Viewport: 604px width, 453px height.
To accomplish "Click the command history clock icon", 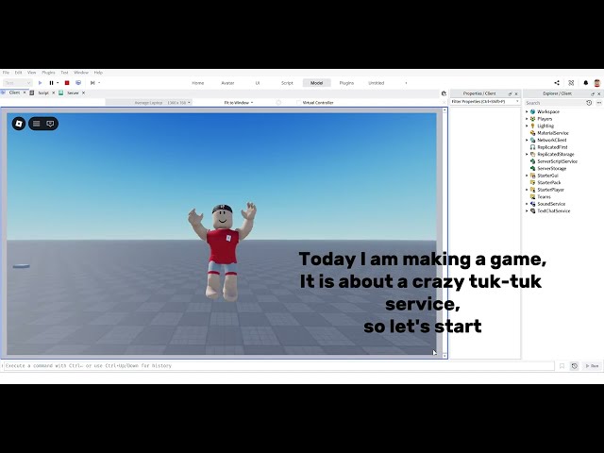I will point(575,366).
